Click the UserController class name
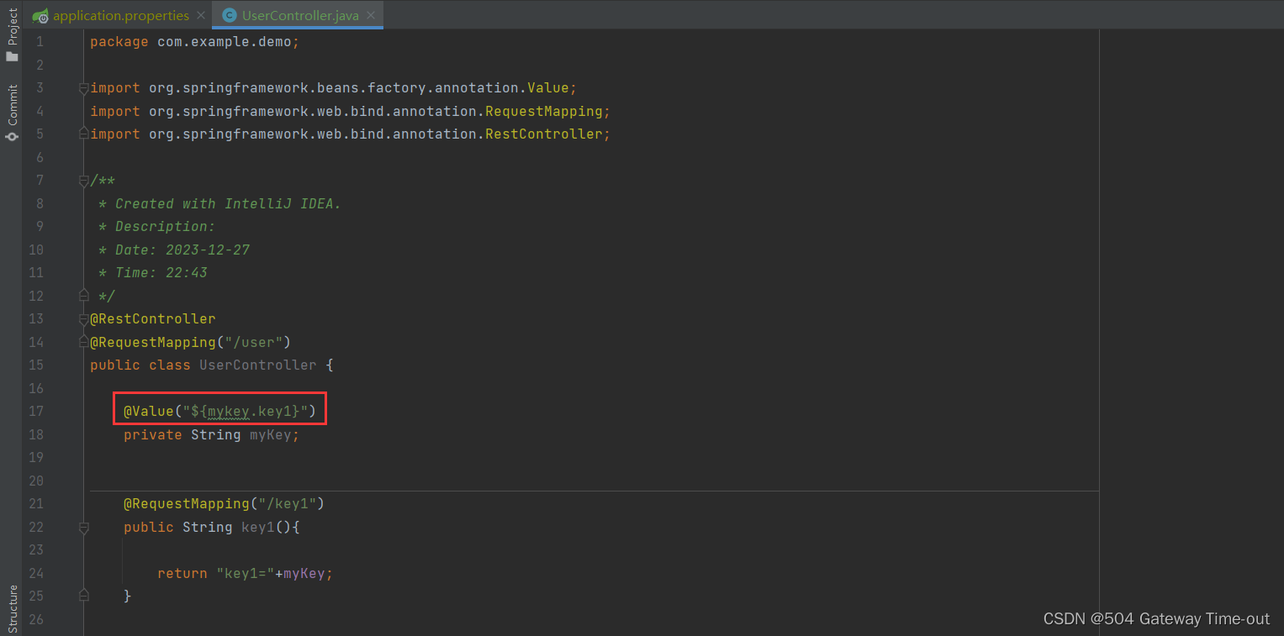 tap(258, 365)
